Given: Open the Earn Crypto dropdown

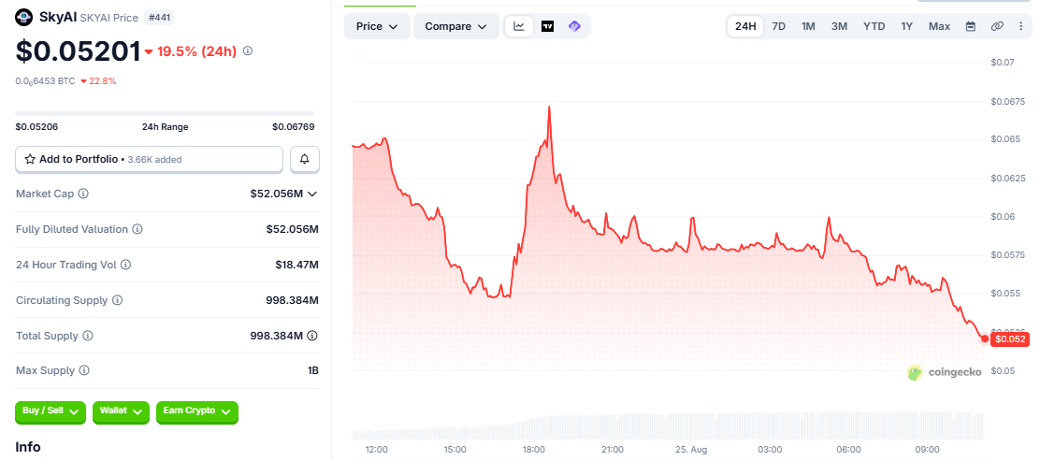Looking at the screenshot, I should pos(197,411).
